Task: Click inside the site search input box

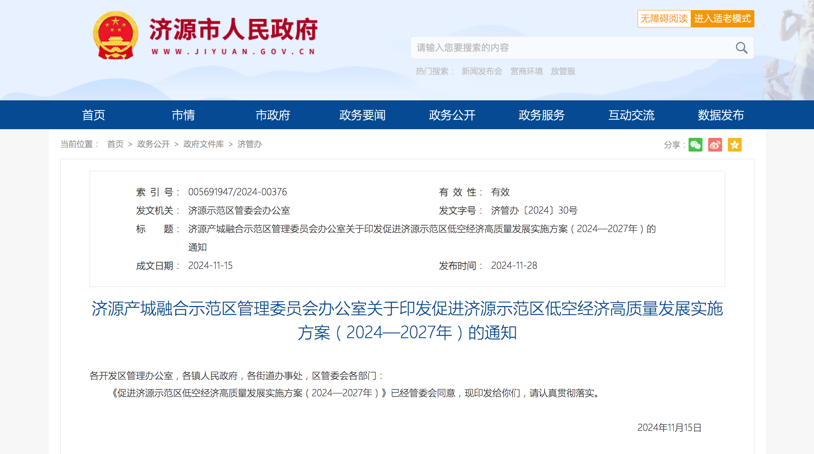Action: [542, 47]
